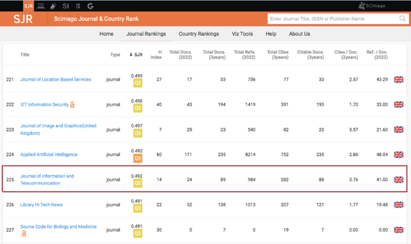Open the G icon in top bar
Viewport: 411px width, 244px height.
pos(90,6)
